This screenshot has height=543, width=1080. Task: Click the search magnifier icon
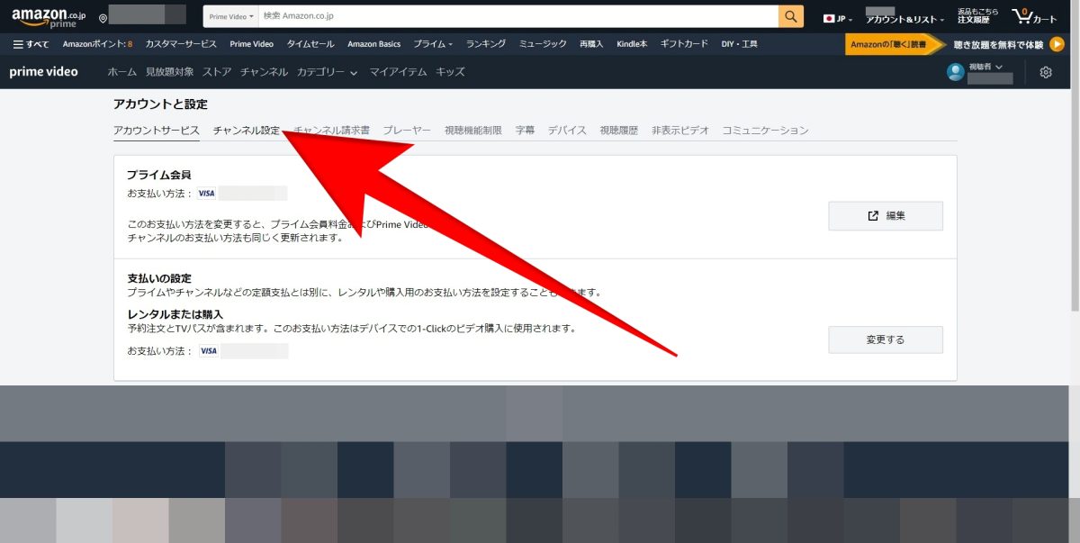coord(790,15)
